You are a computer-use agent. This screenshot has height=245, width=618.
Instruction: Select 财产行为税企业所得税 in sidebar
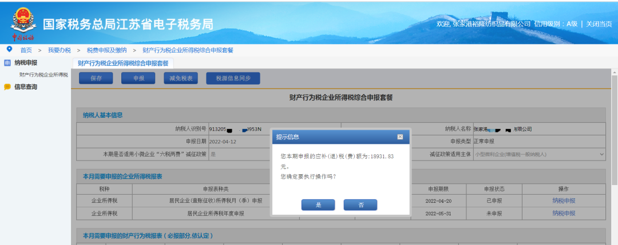(x=43, y=75)
